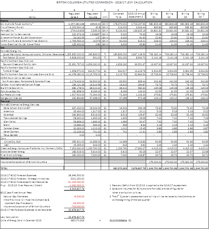Click the document title 2016/17 Levy Calculation
This screenshot has width=209, height=229.
tap(104, 3)
